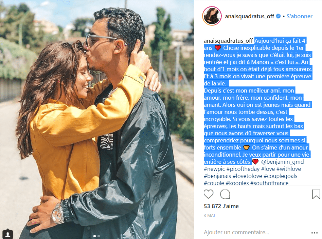322x239 pixels.
Task: Open the #southoffrance hashtag
Action: [x=269, y=183]
